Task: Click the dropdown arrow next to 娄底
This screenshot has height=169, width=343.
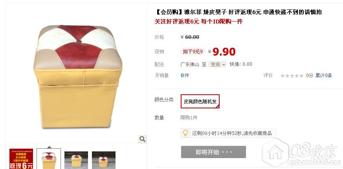Action: (224, 65)
